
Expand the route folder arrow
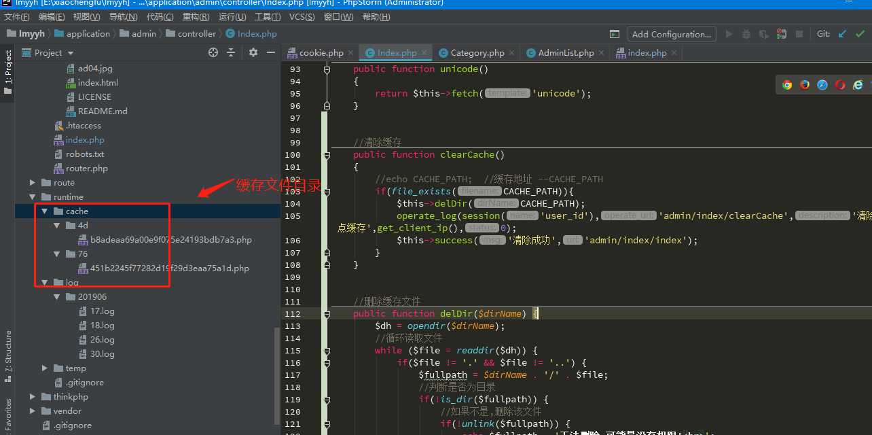click(33, 183)
